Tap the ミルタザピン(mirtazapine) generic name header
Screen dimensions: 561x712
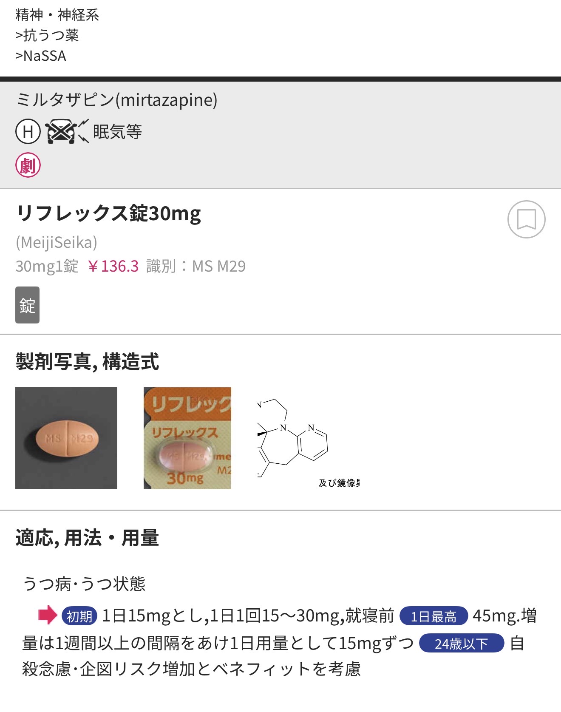click(x=116, y=100)
